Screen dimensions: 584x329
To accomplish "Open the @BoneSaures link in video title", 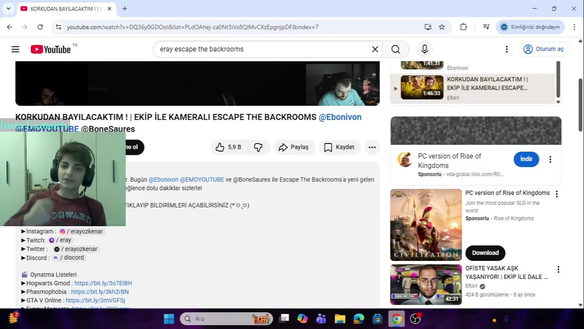I will pyautogui.click(x=108, y=129).
